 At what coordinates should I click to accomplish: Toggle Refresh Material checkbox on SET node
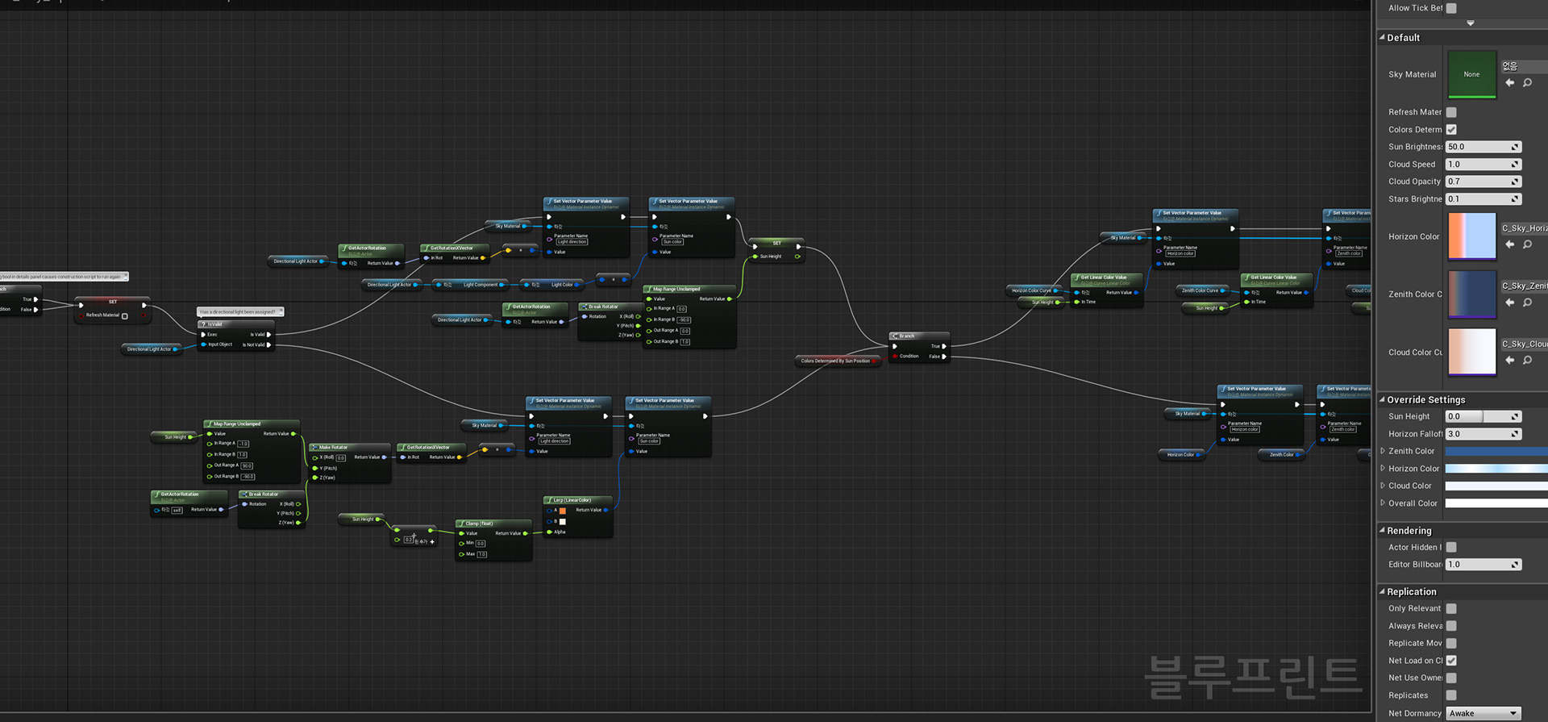[x=124, y=316]
